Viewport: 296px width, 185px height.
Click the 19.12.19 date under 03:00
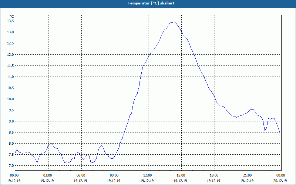pyautogui.click(x=47, y=181)
